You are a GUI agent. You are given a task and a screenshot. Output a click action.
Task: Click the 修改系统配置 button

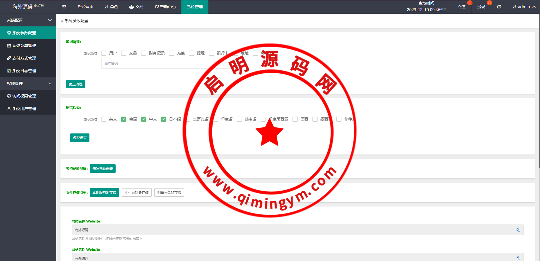click(102, 169)
